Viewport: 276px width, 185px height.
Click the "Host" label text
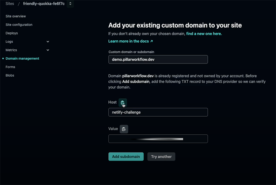pyautogui.click(x=112, y=102)
